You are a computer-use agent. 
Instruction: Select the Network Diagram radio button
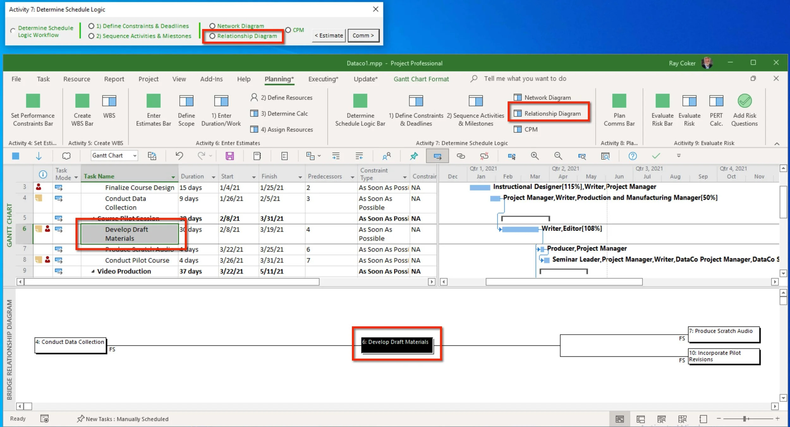pos(212,26)
